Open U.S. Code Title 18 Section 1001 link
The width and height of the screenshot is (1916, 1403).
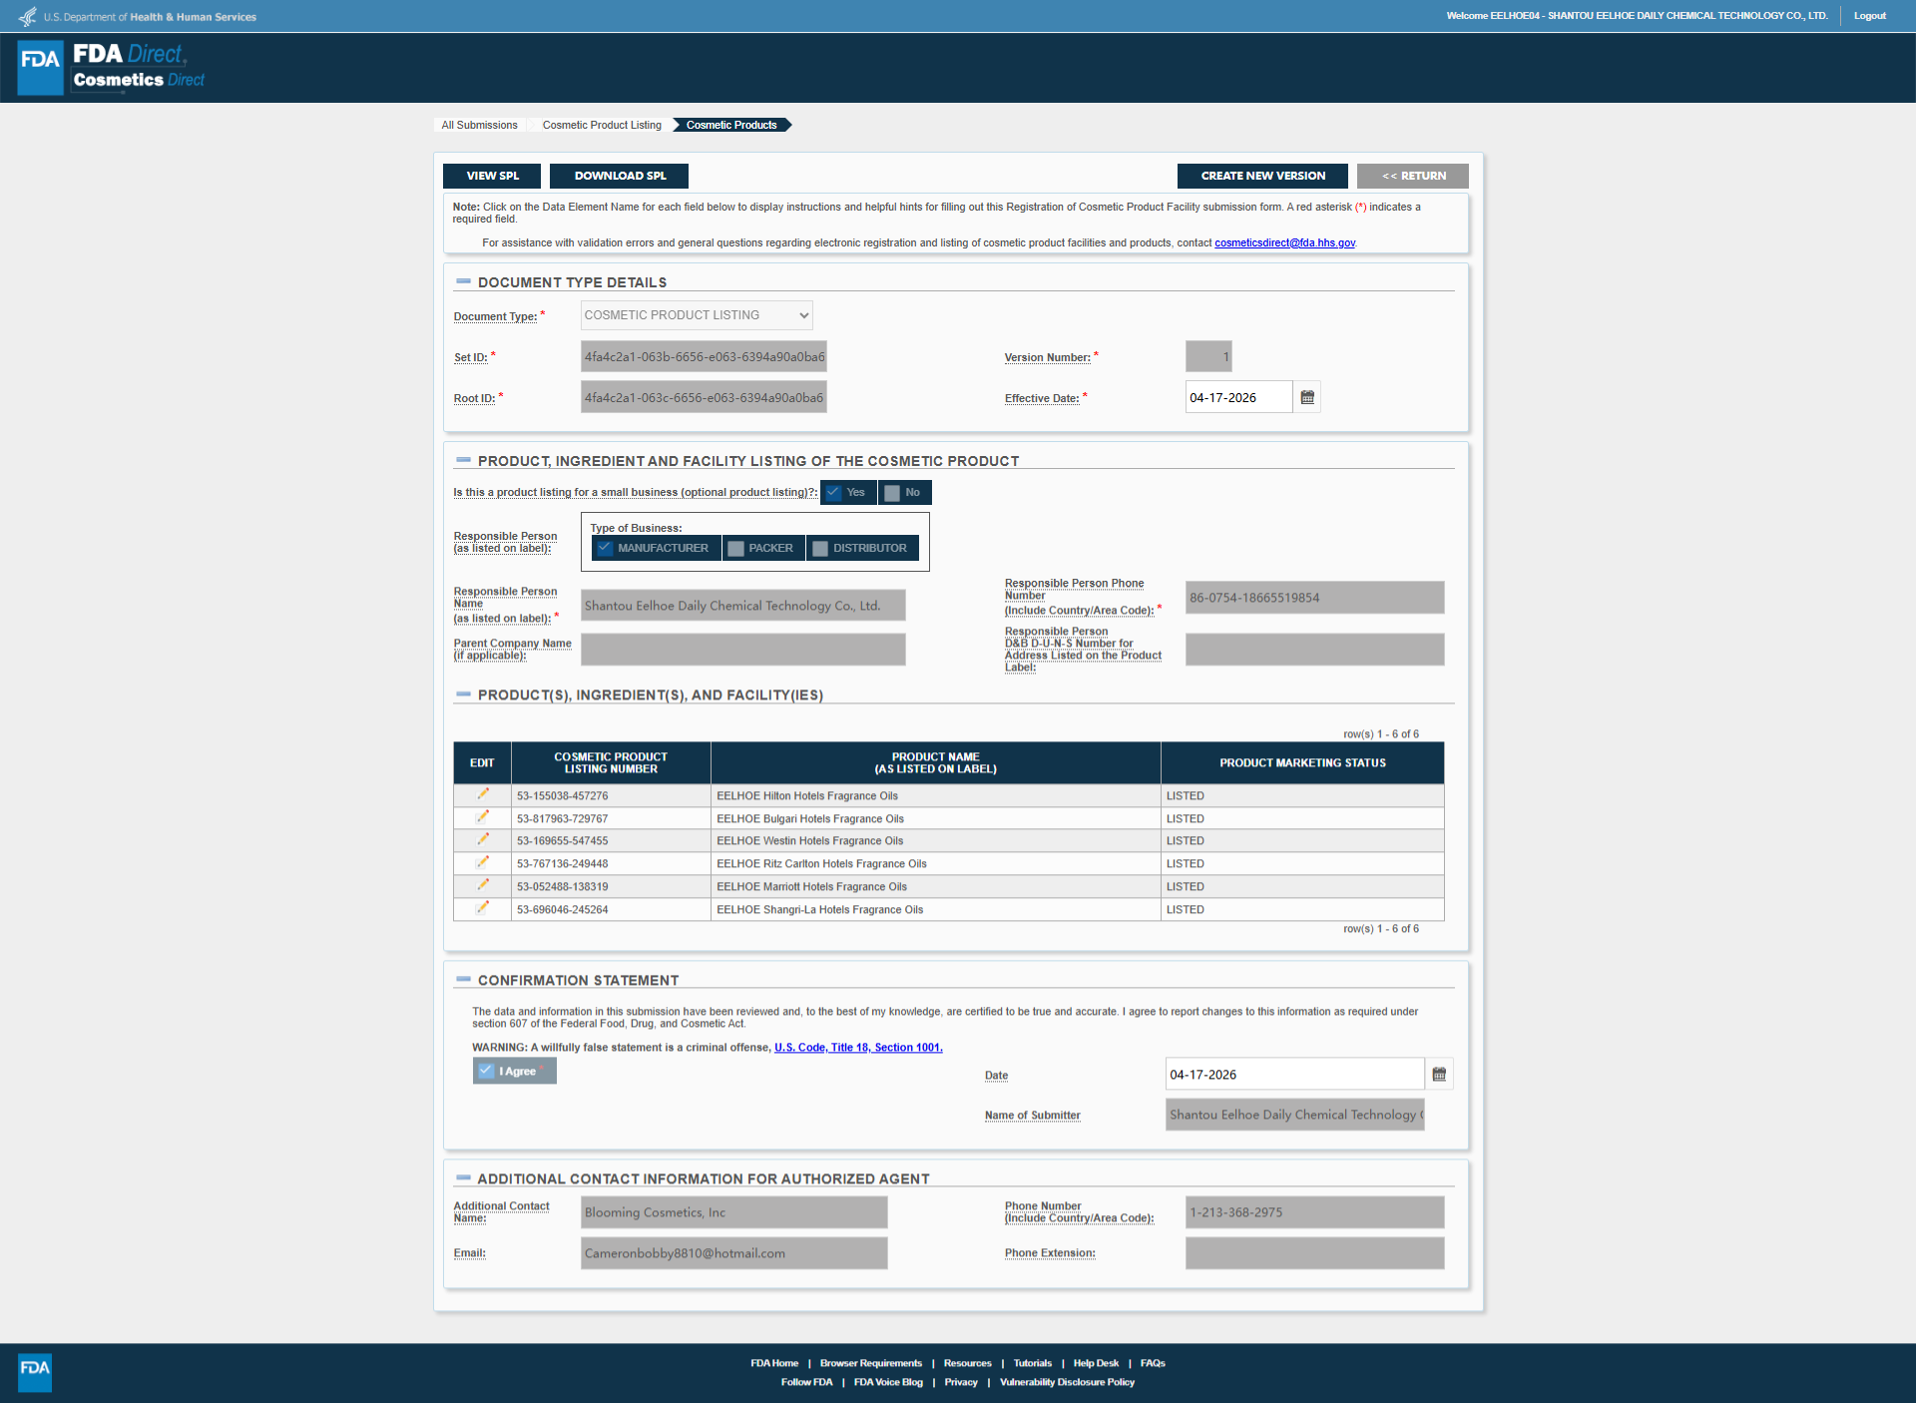click(858, 1047)
